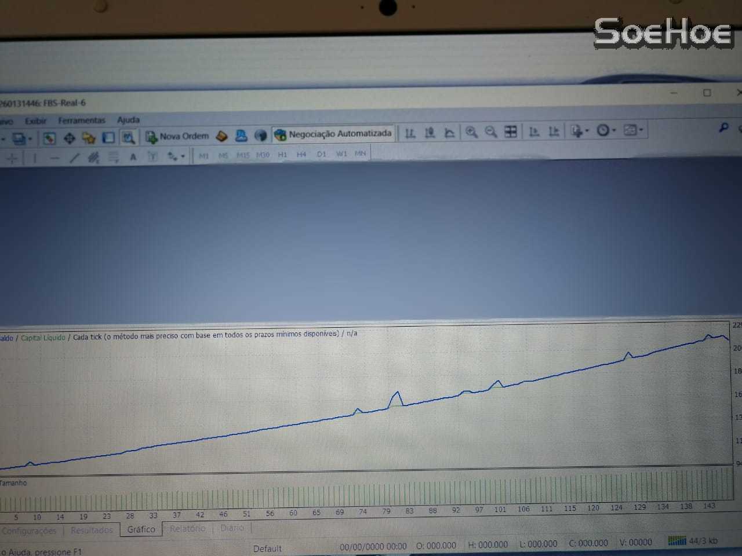Open the Ferramentas menu

click(82, 120)
